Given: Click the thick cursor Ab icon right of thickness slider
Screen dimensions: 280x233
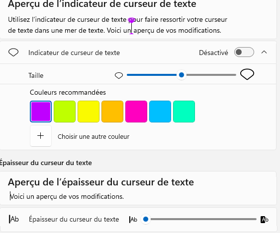Looking at the screenshot, I should (x=265, y=220).
